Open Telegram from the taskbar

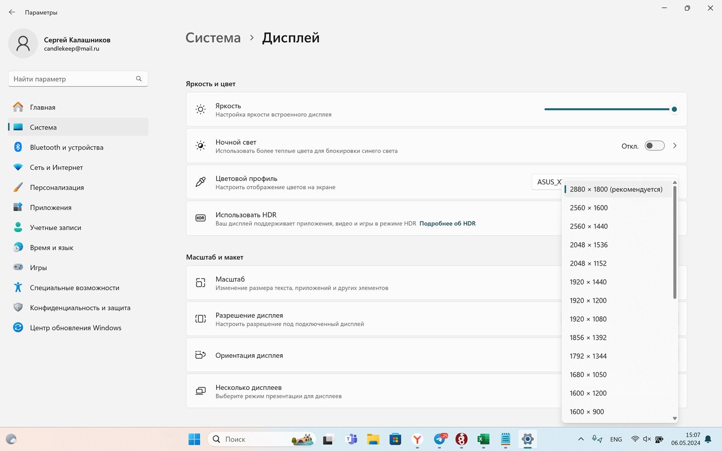tap(440, 439)
